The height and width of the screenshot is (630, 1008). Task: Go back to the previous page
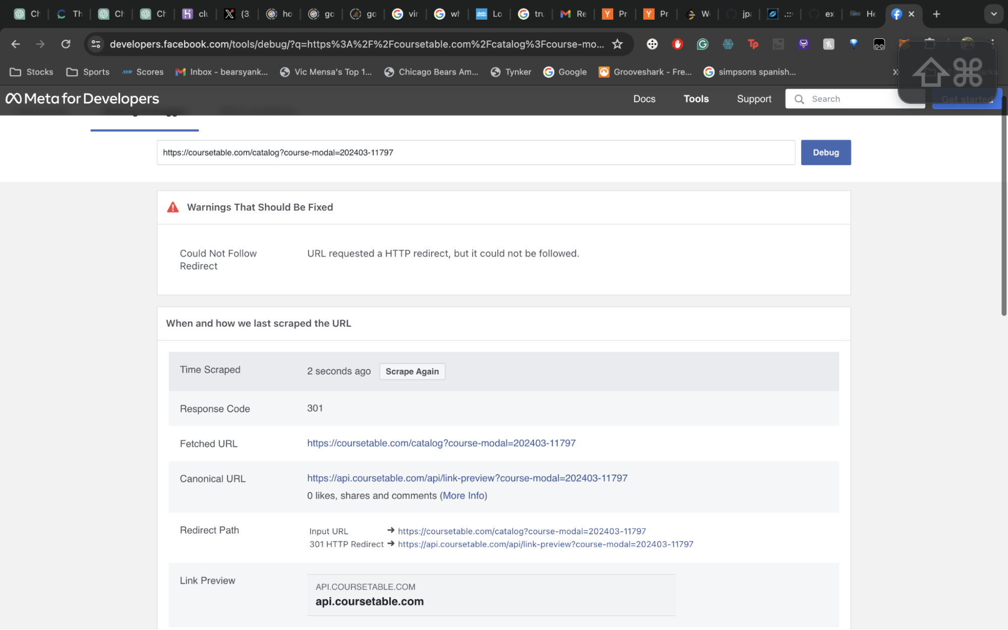click(x=16, y=44)
